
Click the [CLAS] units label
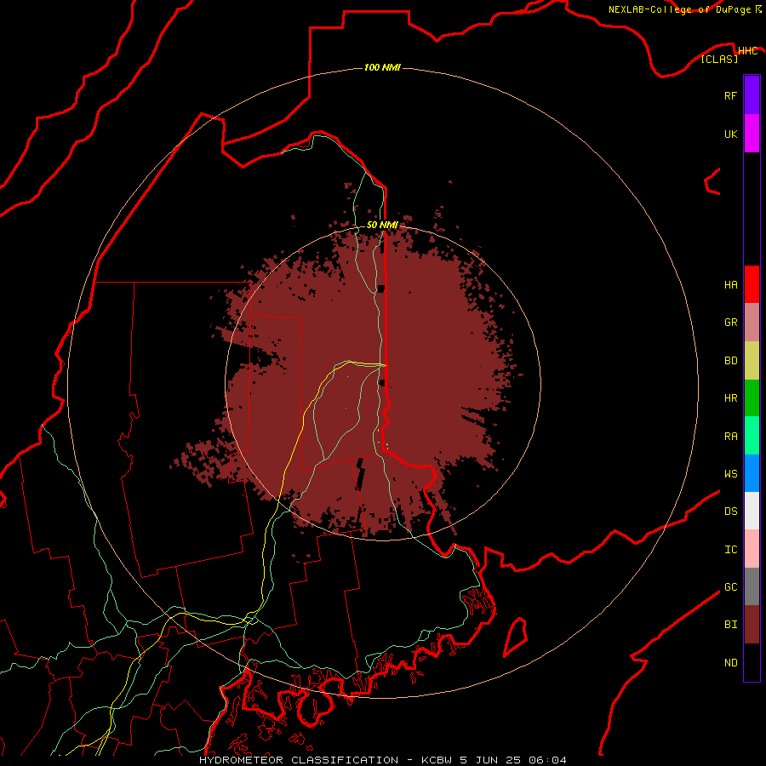pos(719,59)
